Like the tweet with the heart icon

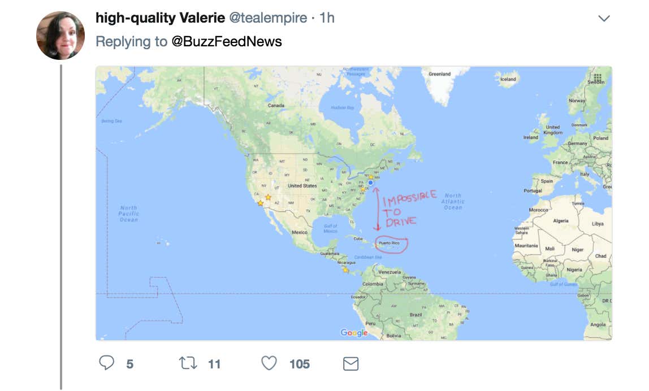click(269, 363)
